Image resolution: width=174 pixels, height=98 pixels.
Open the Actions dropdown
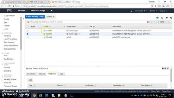tap(50, 17)
